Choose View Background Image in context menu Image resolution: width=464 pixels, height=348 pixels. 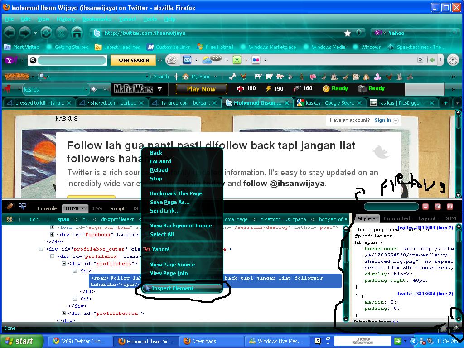(x=181, y=226)
